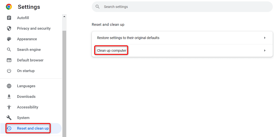The width and height of the screenshot is (274, 137).
Task: Click the On startup power icon
Action: 9,71
